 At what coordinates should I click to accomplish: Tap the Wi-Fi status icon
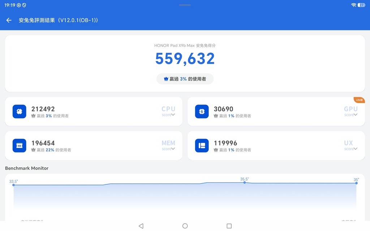click(353, 5)
